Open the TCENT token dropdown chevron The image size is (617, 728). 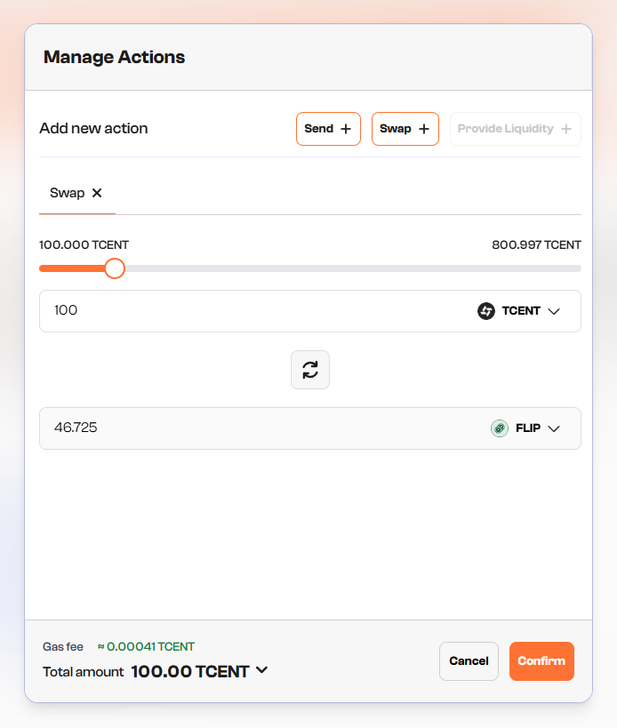(554, 311)
